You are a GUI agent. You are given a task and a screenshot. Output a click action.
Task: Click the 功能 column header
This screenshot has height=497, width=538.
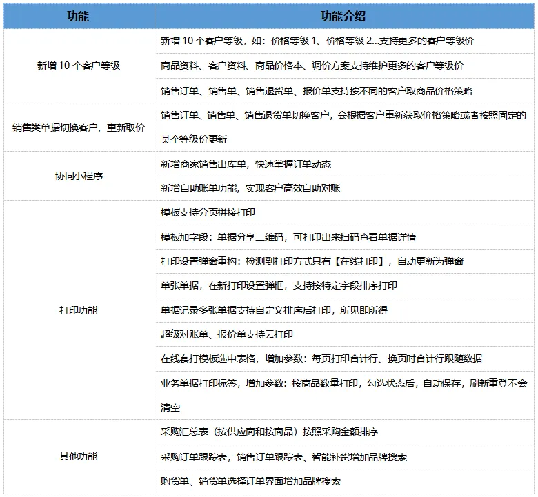(79, 16)
